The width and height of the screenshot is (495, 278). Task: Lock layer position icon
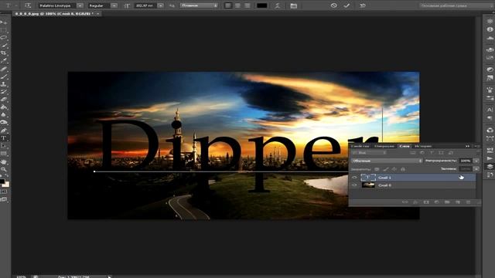coord(394,169)
